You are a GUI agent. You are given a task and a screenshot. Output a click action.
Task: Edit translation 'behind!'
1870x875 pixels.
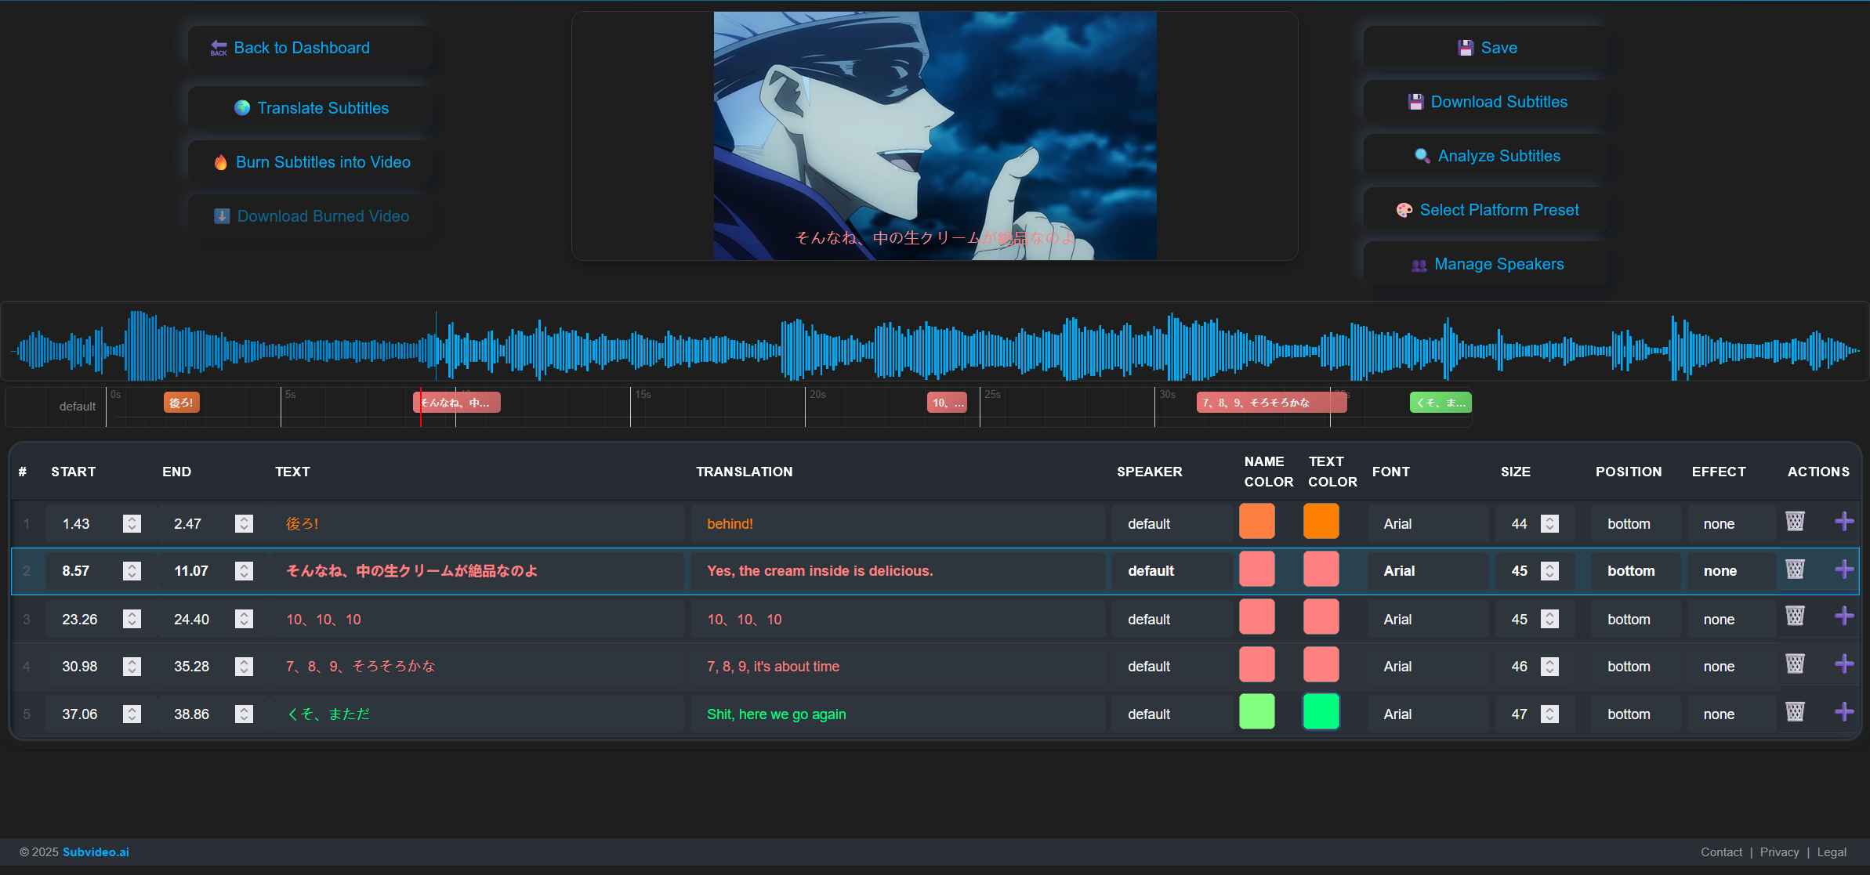coord(897,524)
